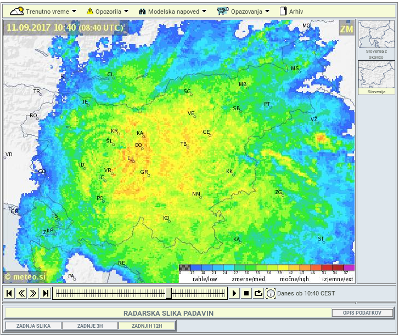
Task: Click the meteo.si copyright link
Action: point(25,276)
